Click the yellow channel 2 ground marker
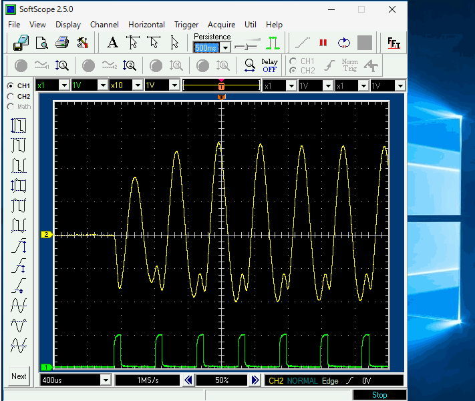The height and width of the screenshot is (401, 475). [x=47, y=235]
